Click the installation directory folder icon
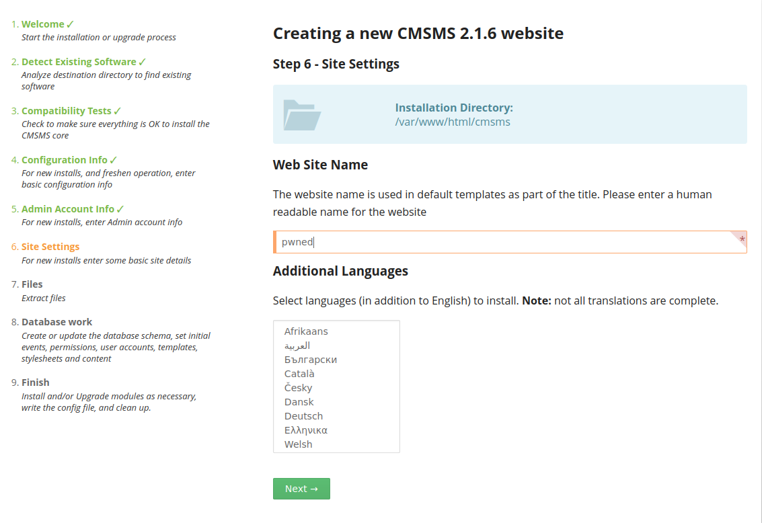The height and width of the screenshot is (523, 762). [302, 115]
